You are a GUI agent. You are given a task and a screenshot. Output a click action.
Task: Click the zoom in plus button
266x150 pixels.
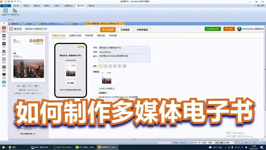click(x=264, y=143)
